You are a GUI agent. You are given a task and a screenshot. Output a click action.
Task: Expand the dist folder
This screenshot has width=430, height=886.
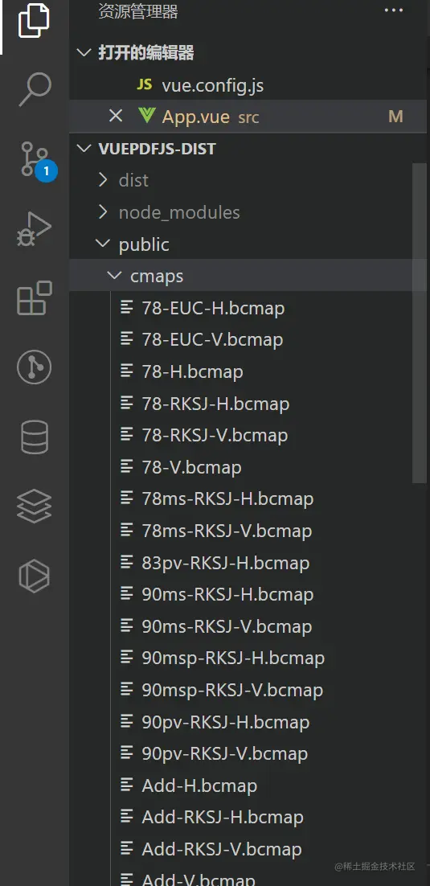(x=133, y=180)
